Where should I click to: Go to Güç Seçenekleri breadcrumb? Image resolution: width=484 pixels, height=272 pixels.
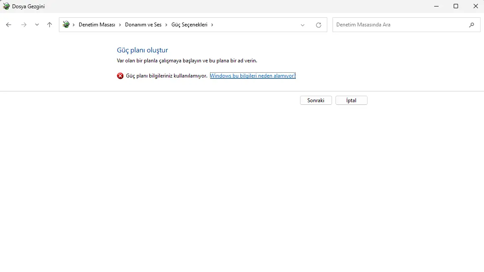[x=189, y=25]
